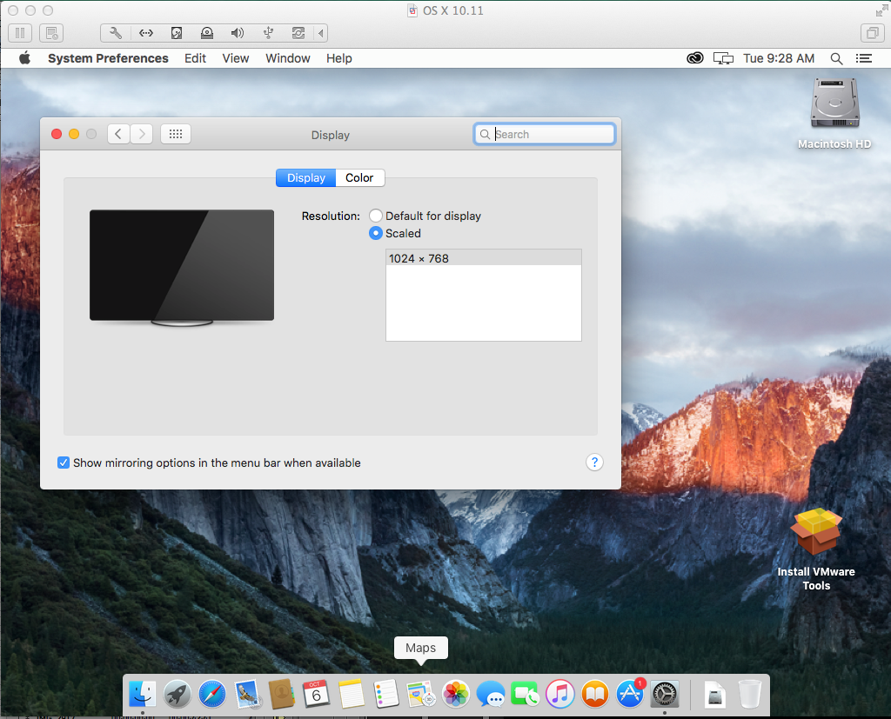The height and width of the screenshot is (719, 891).
Task: Select the Scaled resolution option
Action: (x=376, y=233)
